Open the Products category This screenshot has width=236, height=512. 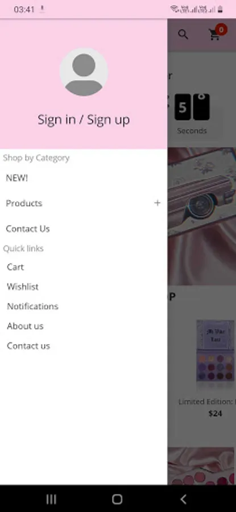(24, 203)
